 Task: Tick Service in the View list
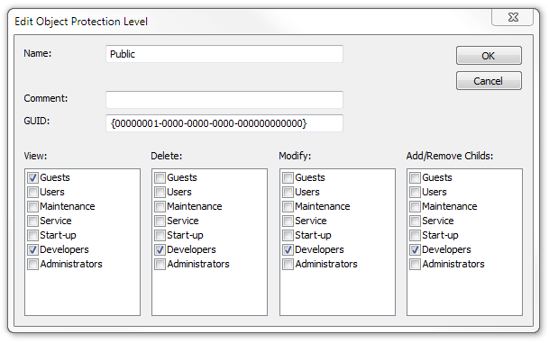(x=33, y=221)
